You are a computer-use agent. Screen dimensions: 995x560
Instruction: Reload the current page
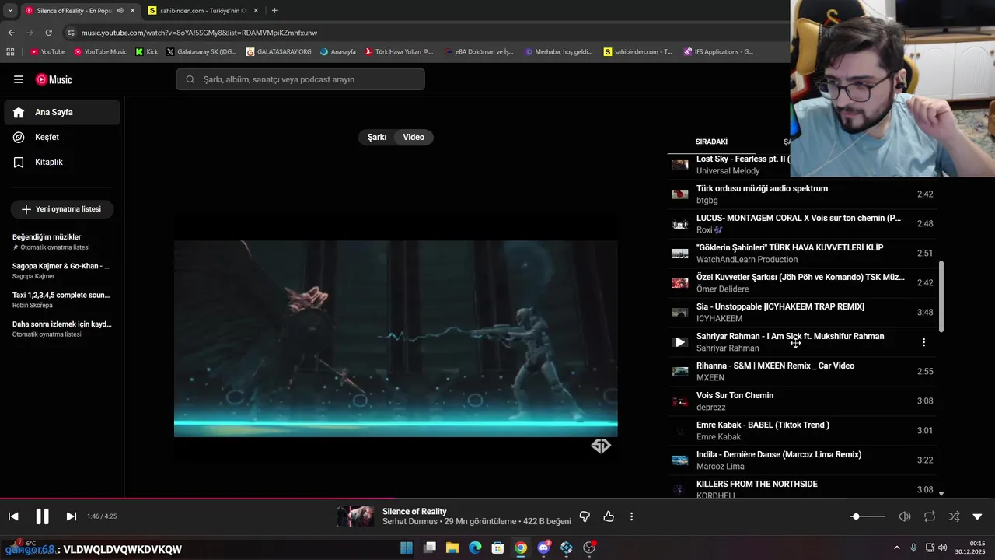(48, 33)
